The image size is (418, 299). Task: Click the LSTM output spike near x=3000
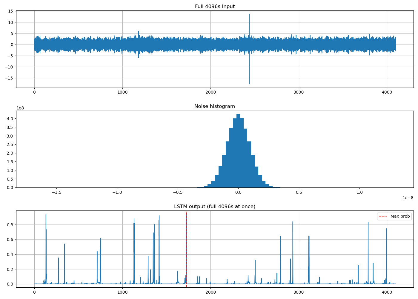[x=293, y=253]
